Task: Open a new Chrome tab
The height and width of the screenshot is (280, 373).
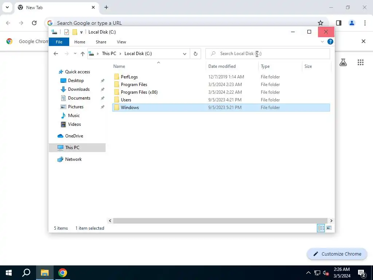Action: 106,7
